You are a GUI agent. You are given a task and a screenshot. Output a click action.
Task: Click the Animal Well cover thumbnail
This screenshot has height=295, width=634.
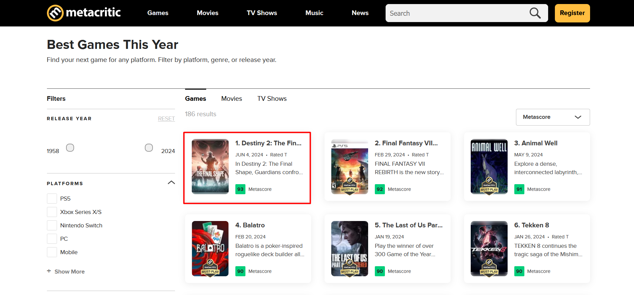(489, 166)
